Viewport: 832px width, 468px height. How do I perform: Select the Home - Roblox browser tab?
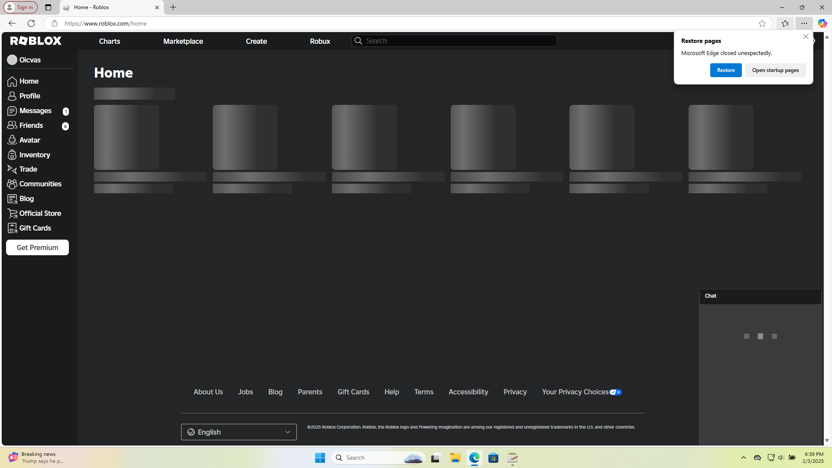pyautogui.click(x=111, y=7)
